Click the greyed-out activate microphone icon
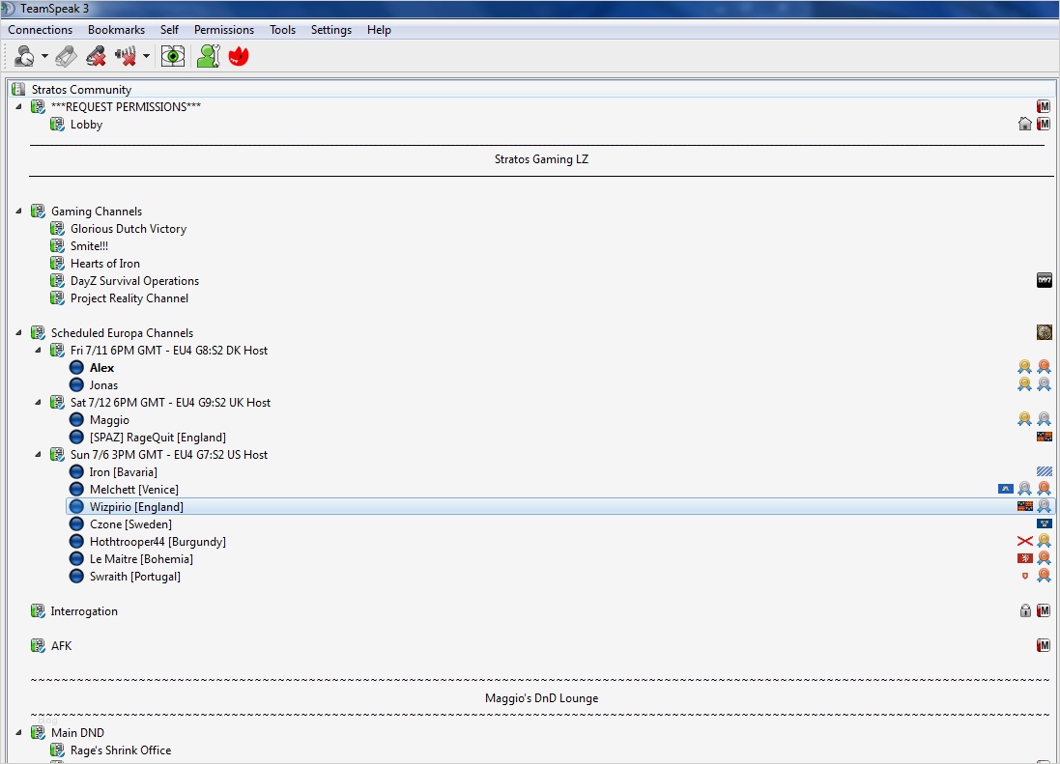1060x764 pixels. (66, 56)
